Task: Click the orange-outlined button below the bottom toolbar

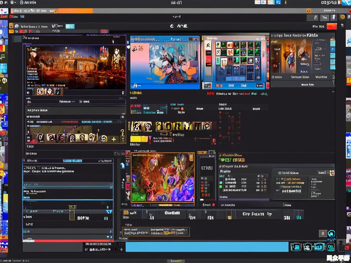Action: coord(156,231)
